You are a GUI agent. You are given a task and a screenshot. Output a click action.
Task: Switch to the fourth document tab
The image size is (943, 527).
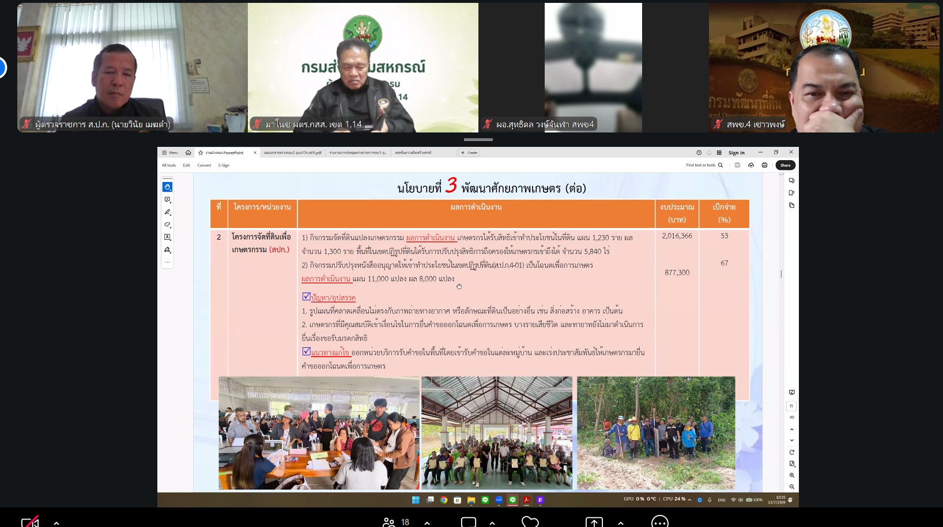[x=413, y=153]
